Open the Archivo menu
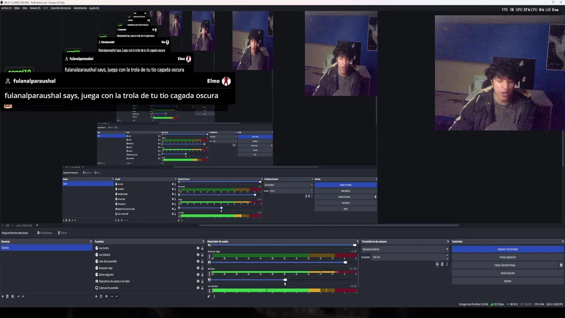This screenshot has width=565, height=318. coord(6,8)
